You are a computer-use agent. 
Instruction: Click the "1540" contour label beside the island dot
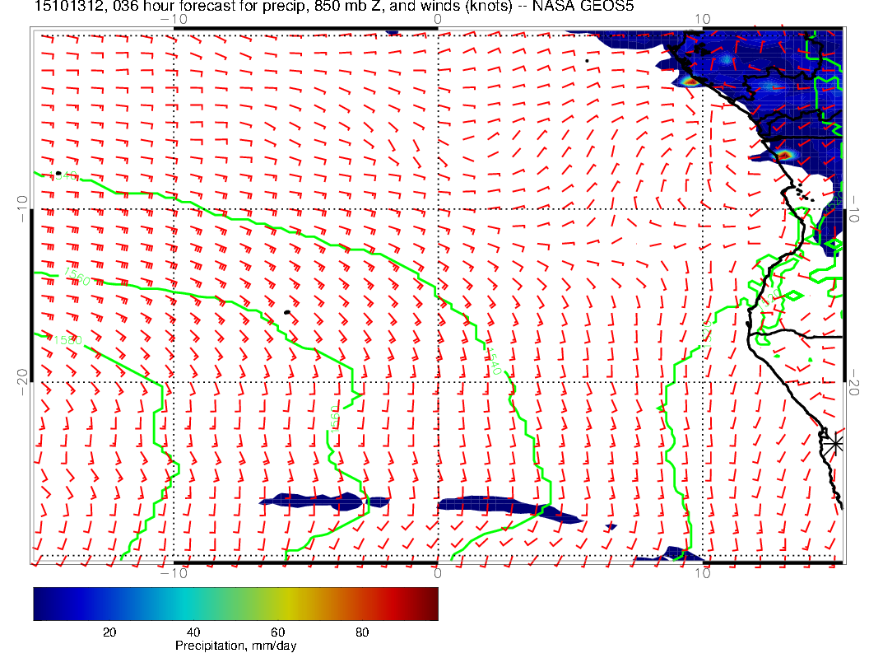63,175
